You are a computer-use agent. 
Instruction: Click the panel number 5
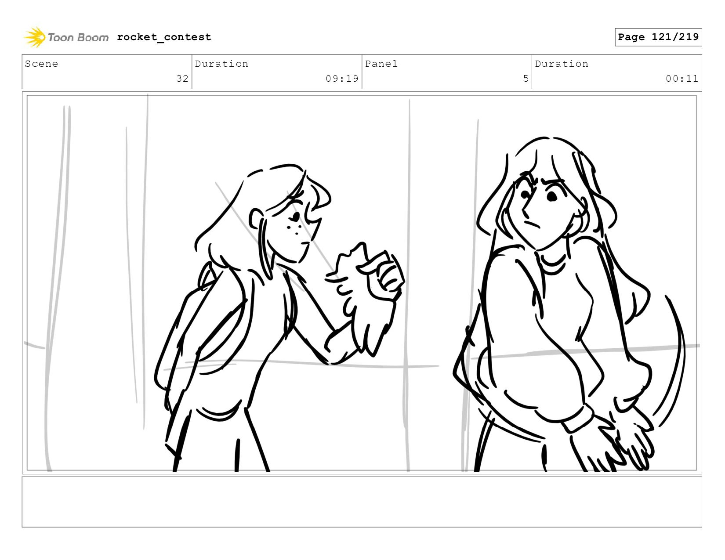(526, 79)
